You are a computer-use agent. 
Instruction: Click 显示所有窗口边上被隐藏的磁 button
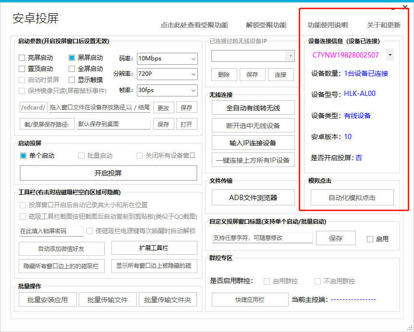click(154, 266)
